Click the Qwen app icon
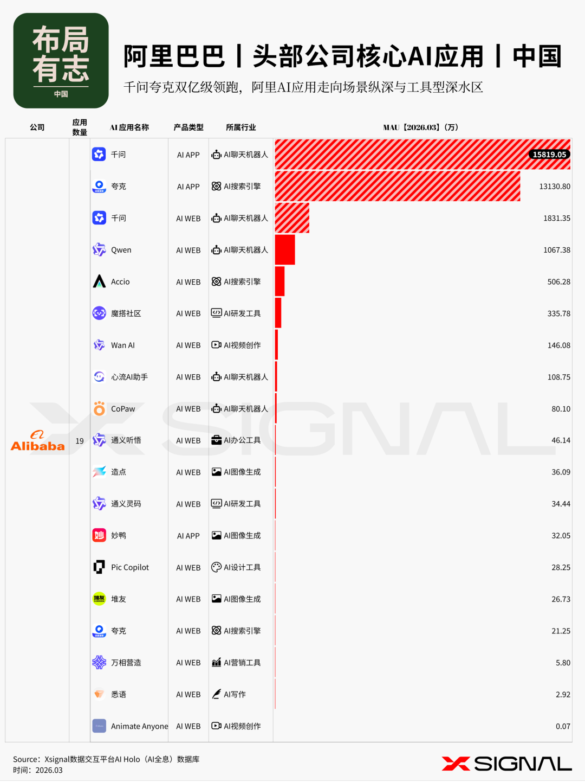The width and height of the screenshot is (585, 782). [x=99, y=250]
